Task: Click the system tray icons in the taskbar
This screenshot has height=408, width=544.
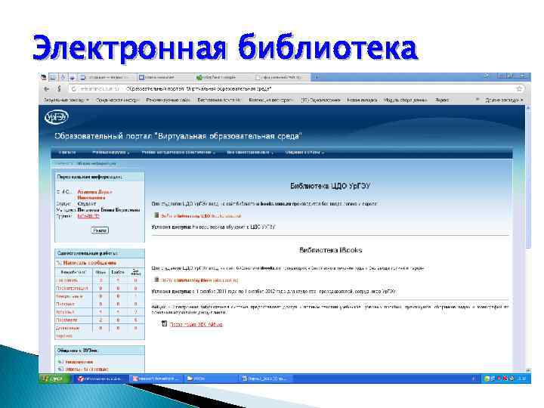Action: tap(499, 379)
